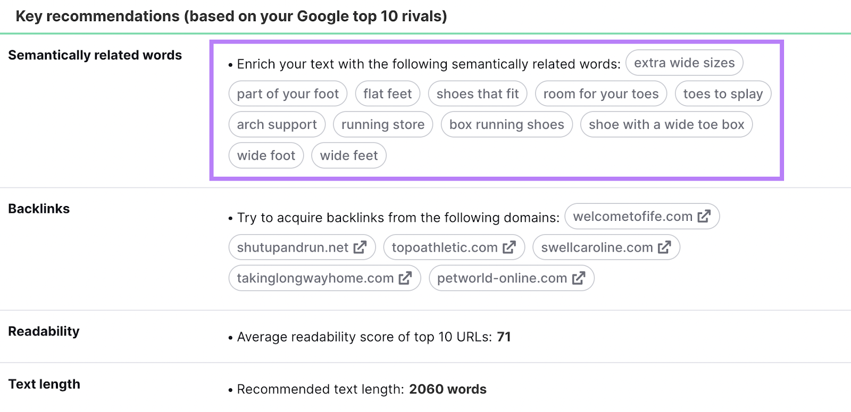Open petworld-online.com via the external link icon
851x412 pixels.
[578, 278]
